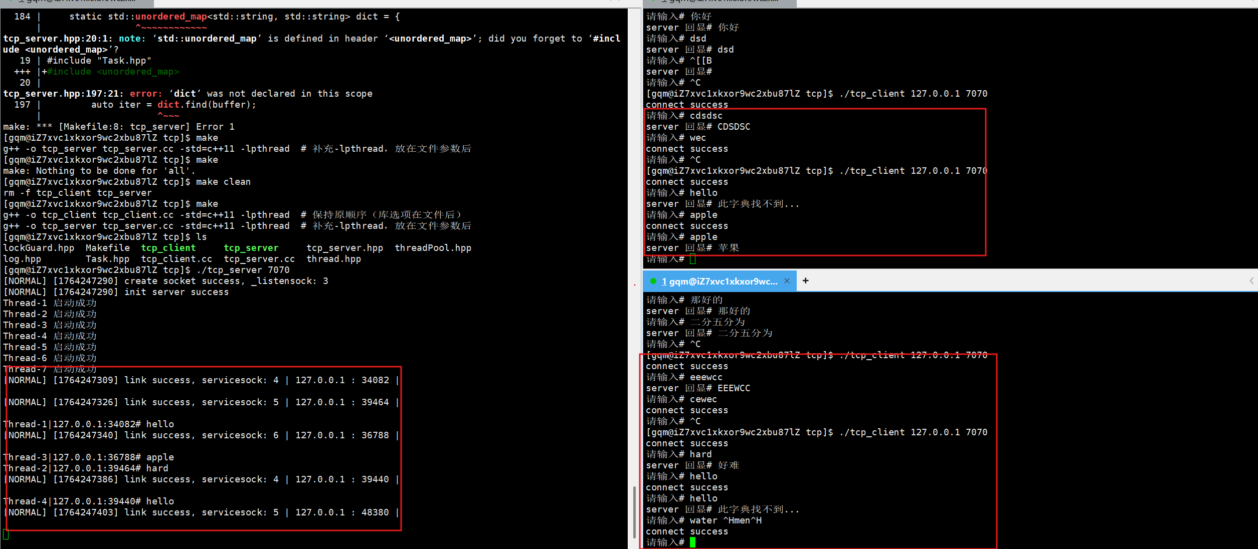Click the red 'error:' text in compiler output
Screen dimensions: 1258x549
click(146, 94)
